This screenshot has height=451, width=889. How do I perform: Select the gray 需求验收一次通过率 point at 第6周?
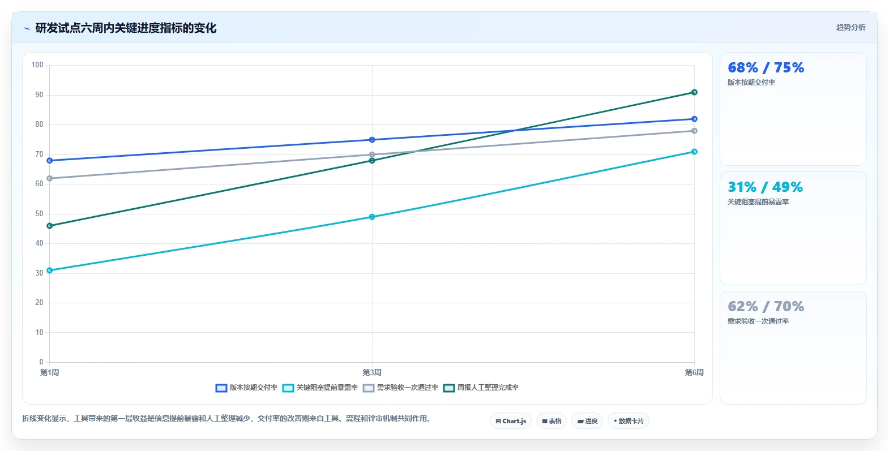694,131
